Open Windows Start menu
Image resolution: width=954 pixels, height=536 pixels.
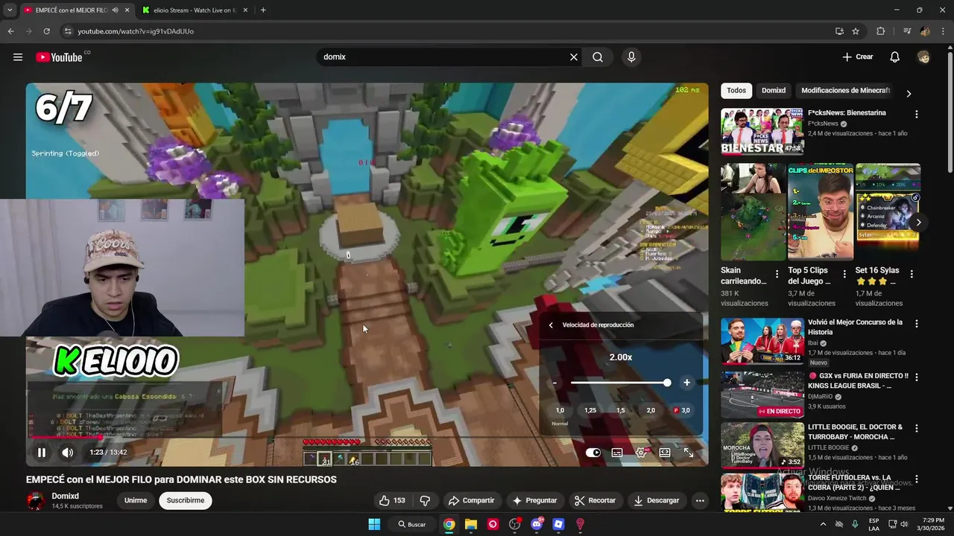(374, 524)
